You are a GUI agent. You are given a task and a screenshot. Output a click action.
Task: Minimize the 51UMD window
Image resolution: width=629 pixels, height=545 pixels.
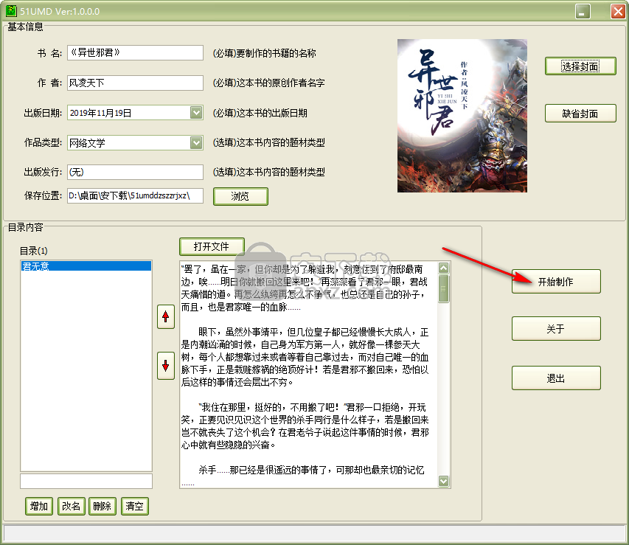click(583, 11)
